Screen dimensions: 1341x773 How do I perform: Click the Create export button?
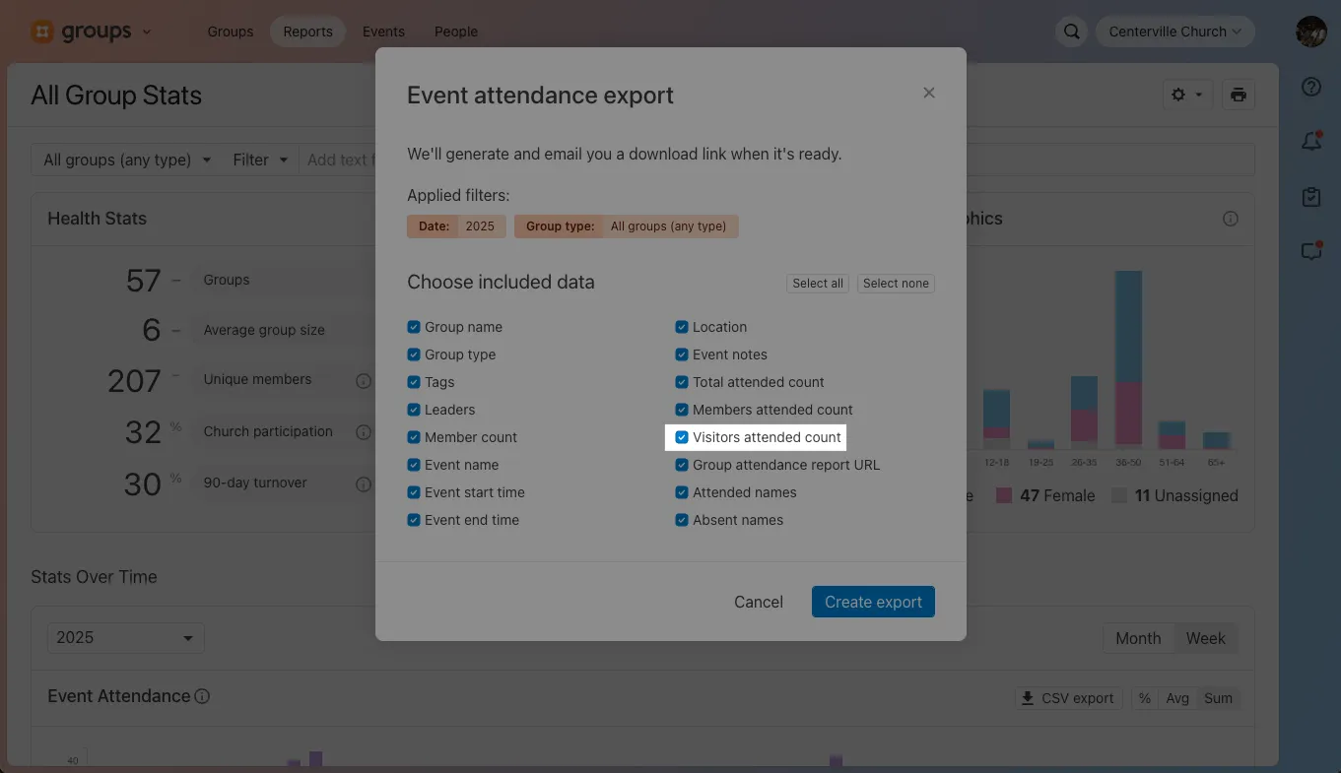coord(873,602)
